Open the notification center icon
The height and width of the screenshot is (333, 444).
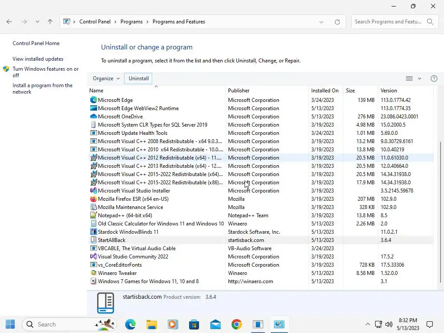point(430,324)
